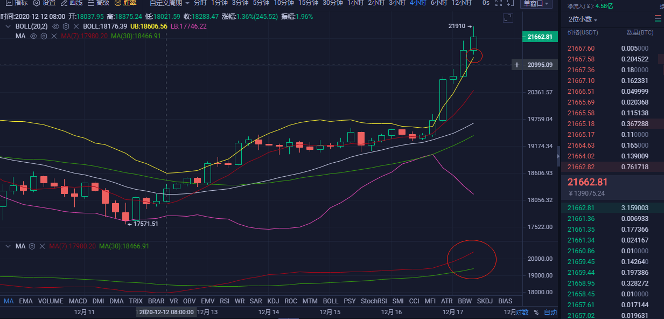Viewport: 664px width, 319px height.
Task: Switch chart to percentage scale with %
Action: point(537,311)
